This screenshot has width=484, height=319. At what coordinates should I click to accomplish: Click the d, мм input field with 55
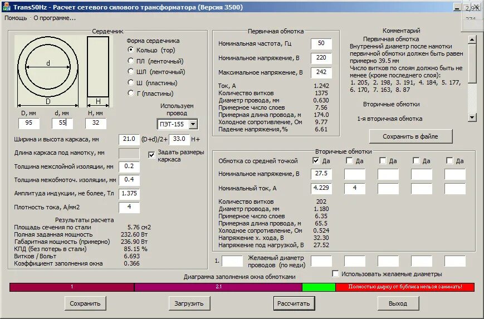(62, 123)
